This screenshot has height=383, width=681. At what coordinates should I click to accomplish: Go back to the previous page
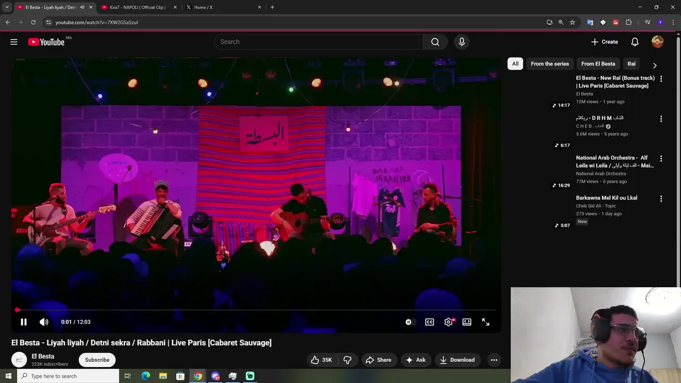8,22
